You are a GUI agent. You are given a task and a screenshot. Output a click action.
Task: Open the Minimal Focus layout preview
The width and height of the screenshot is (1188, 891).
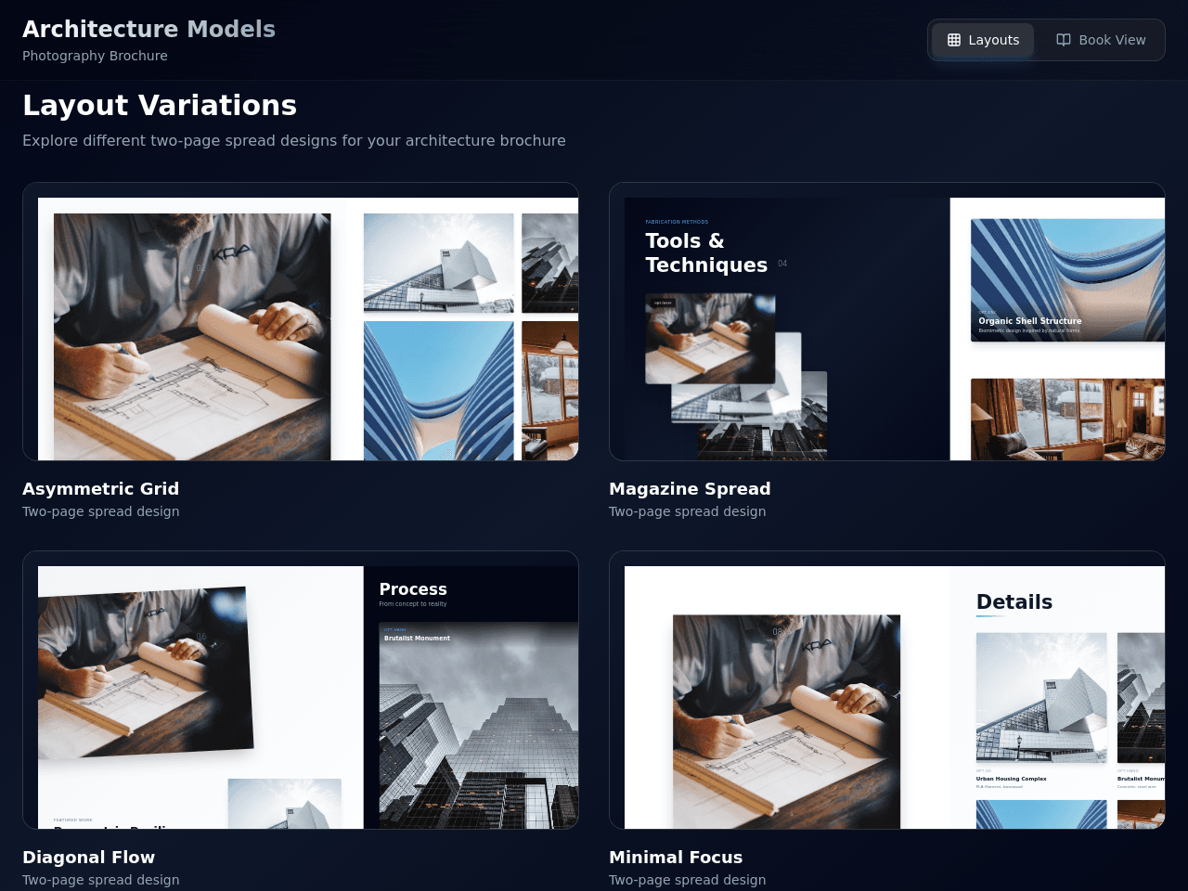coord(887,690)
